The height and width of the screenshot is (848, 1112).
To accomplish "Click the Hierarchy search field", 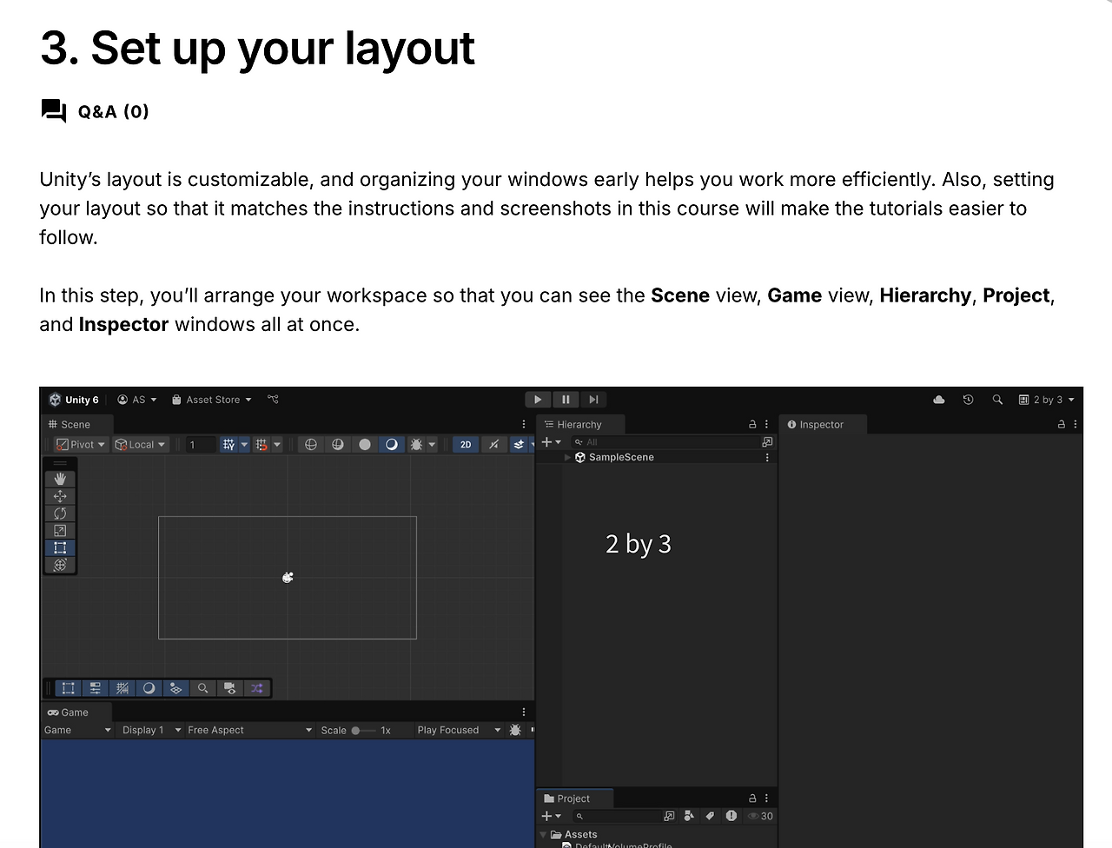I will [x=665, y=442].
